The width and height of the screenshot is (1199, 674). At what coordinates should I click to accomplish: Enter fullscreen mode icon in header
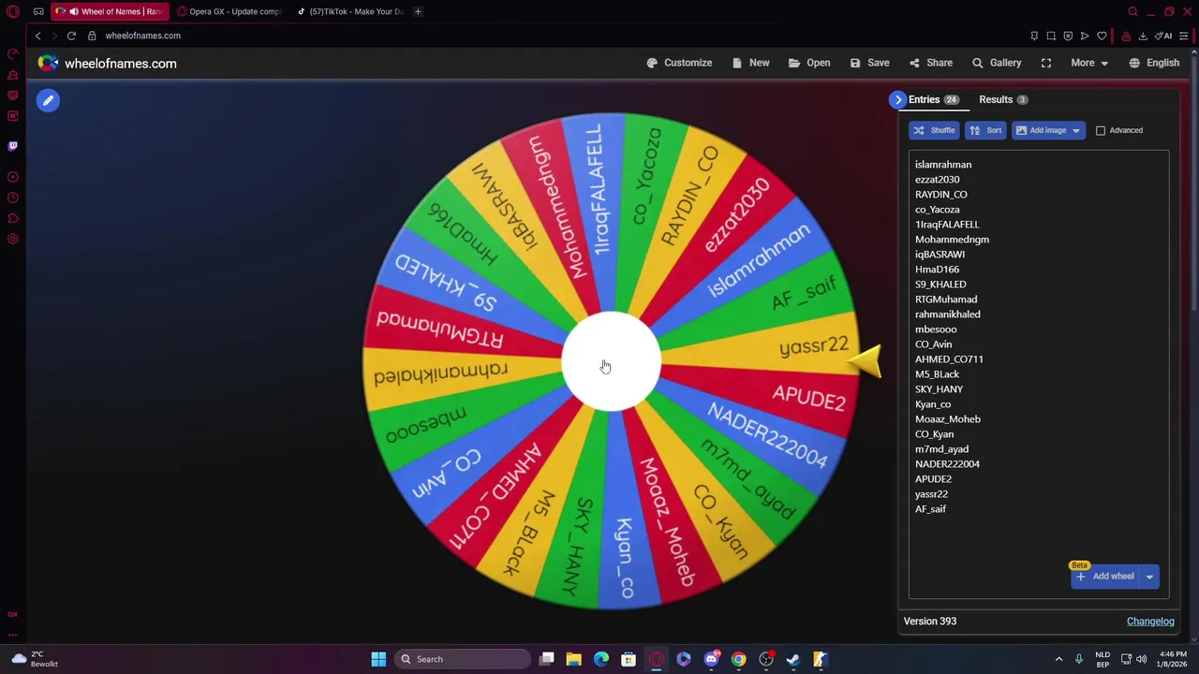(x=1046, y=63)
